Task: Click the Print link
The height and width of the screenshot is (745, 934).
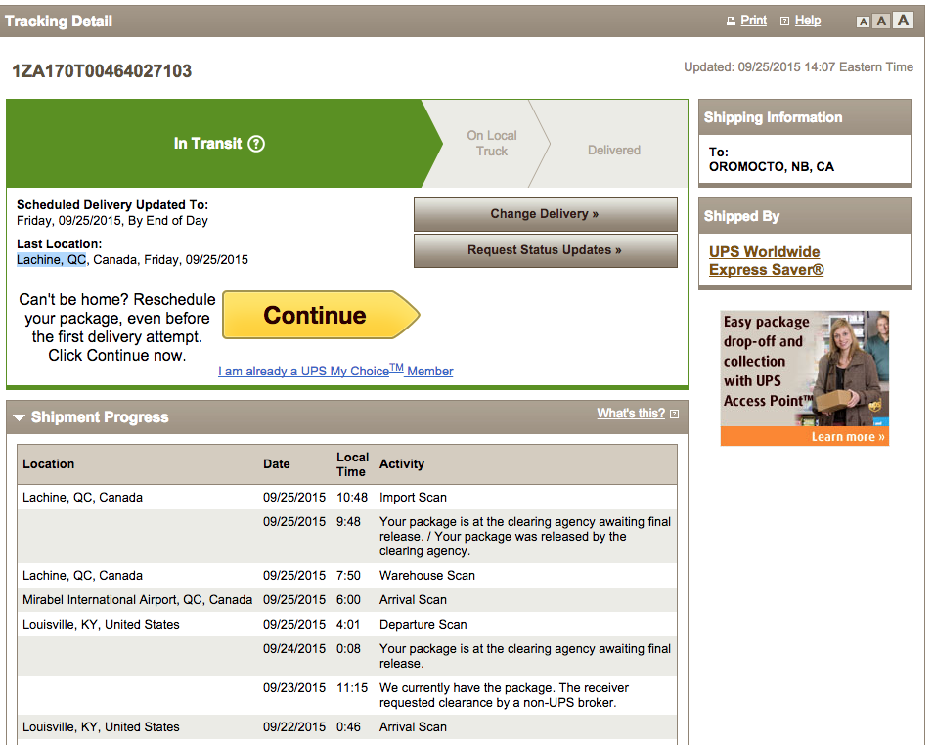Action: point(753,21)
